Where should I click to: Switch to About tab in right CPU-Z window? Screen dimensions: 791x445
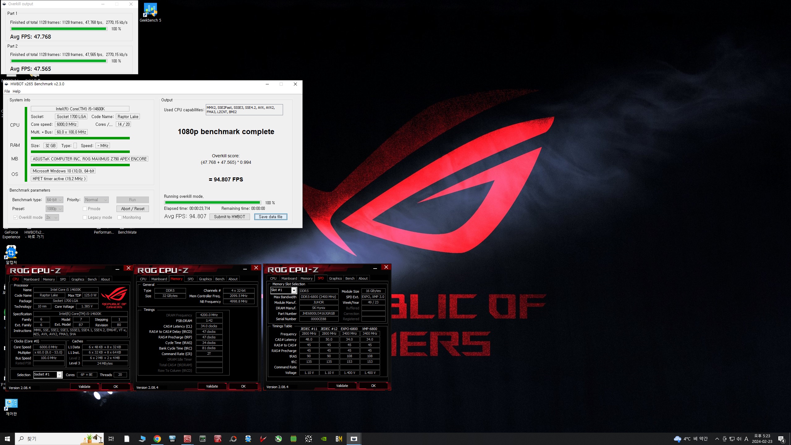(363, 278)
